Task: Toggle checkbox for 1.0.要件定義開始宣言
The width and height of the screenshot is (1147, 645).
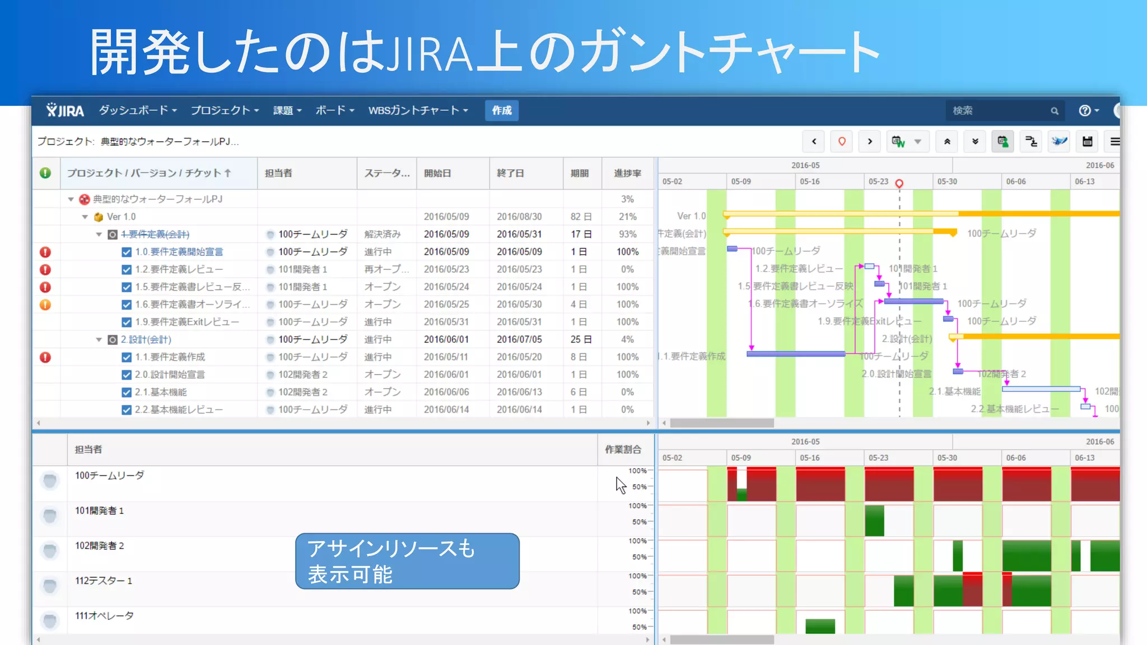Action: tap(127, 252)
